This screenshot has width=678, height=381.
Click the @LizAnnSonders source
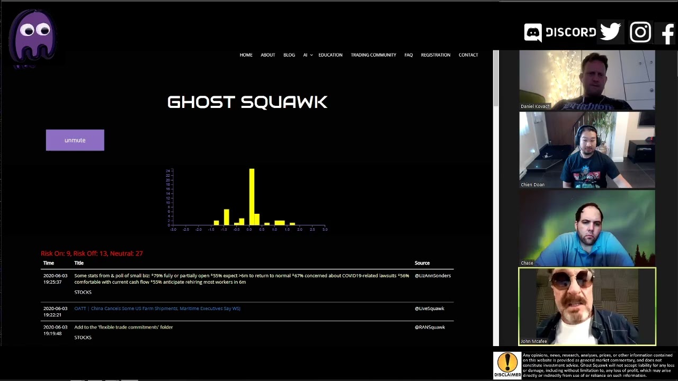(x=433, y=276)
